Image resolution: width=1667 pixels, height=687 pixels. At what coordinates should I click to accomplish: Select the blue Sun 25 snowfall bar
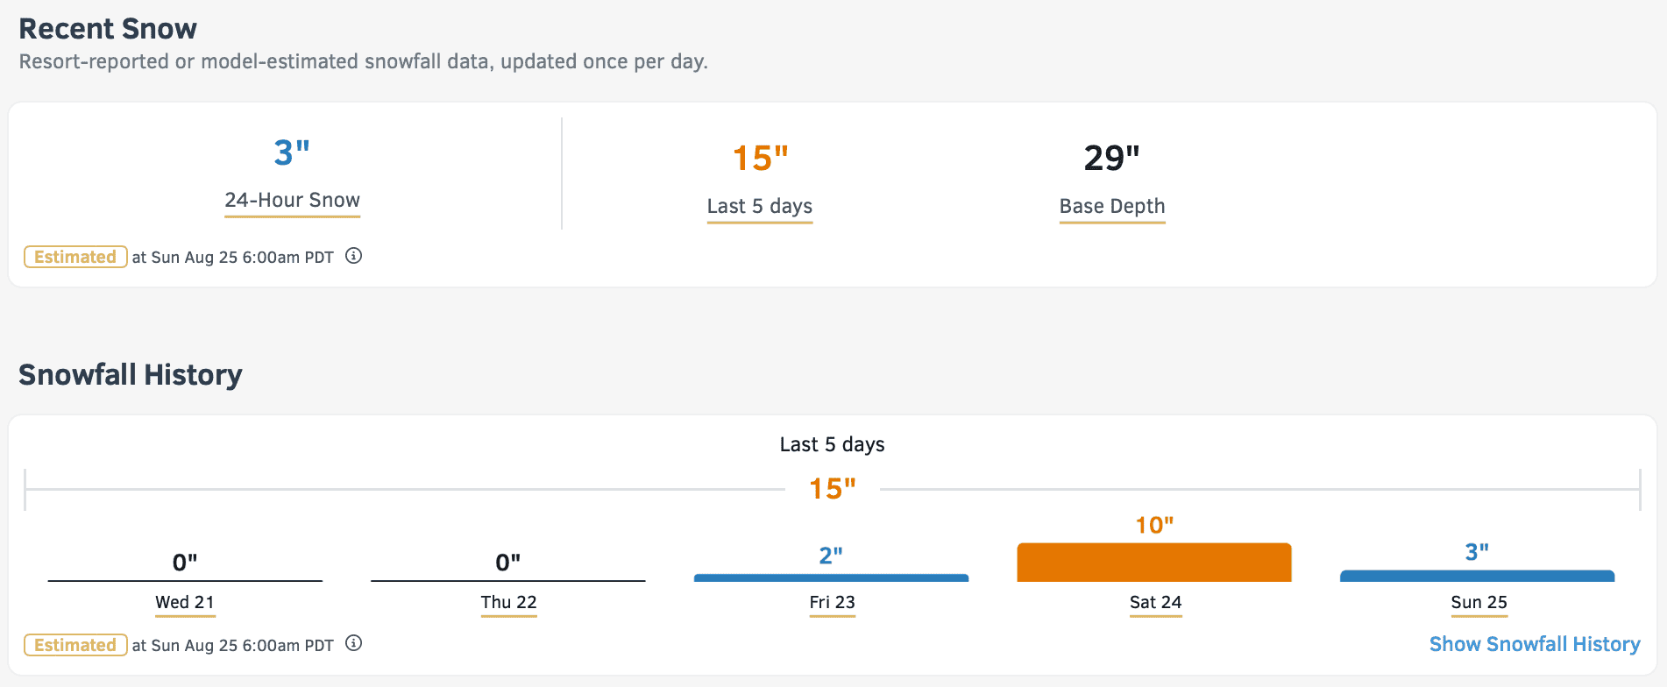tap(1477, 577)
